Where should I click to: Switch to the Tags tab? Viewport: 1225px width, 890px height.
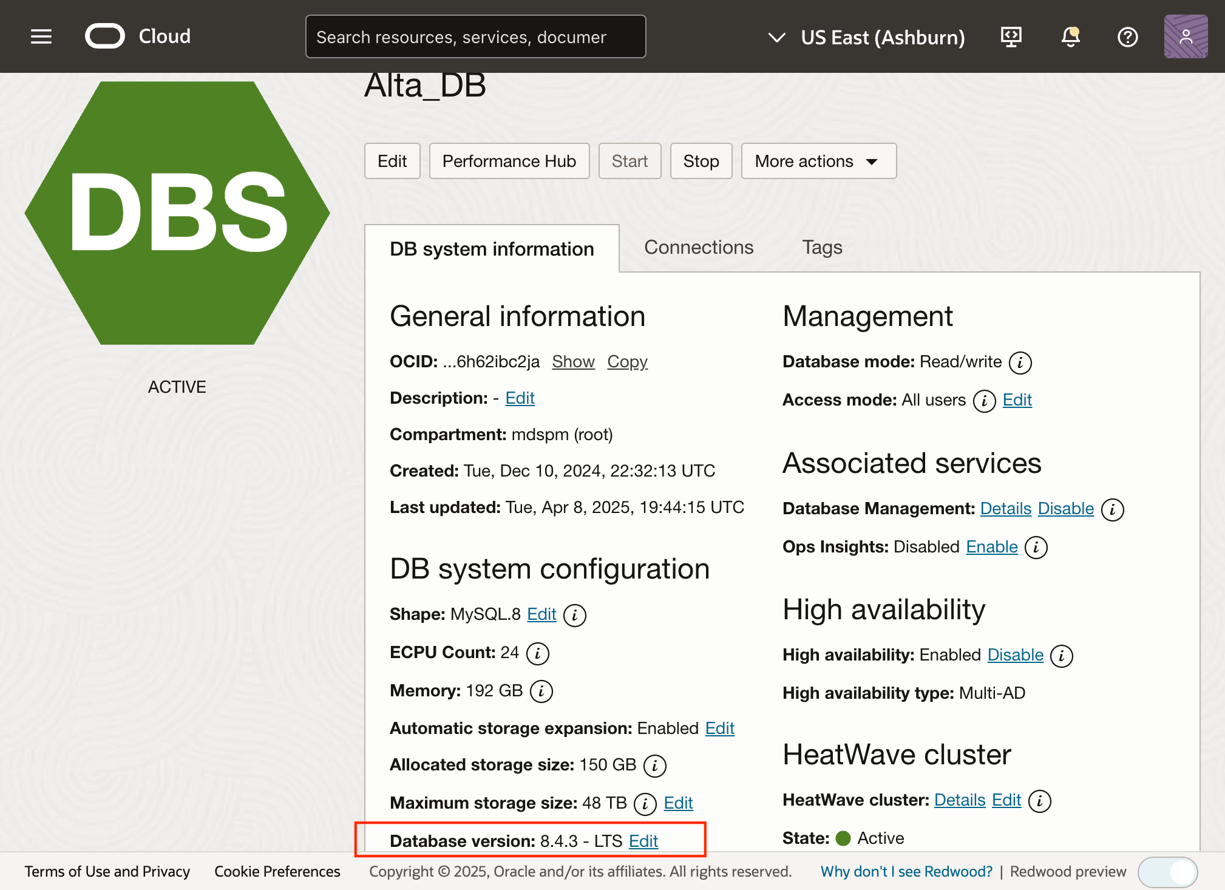point(822,247)
